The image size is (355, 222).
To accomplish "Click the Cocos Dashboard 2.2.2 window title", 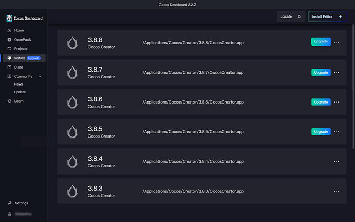I will pyautogui.click(x=177, y=5).
